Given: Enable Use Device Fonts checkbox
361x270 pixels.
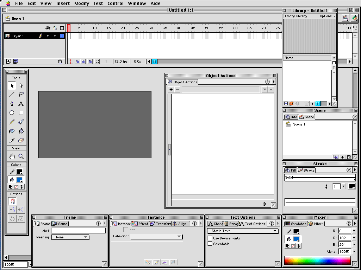Looking at the screenshot, I should coord(210,238).
